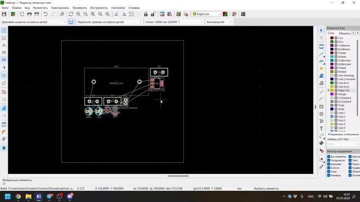Open the scripting console icon
Image resolution: width=360 pixels, height=202 pixels.
tap(243, 14)
